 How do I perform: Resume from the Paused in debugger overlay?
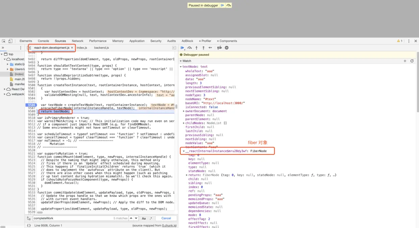(222, 5)
